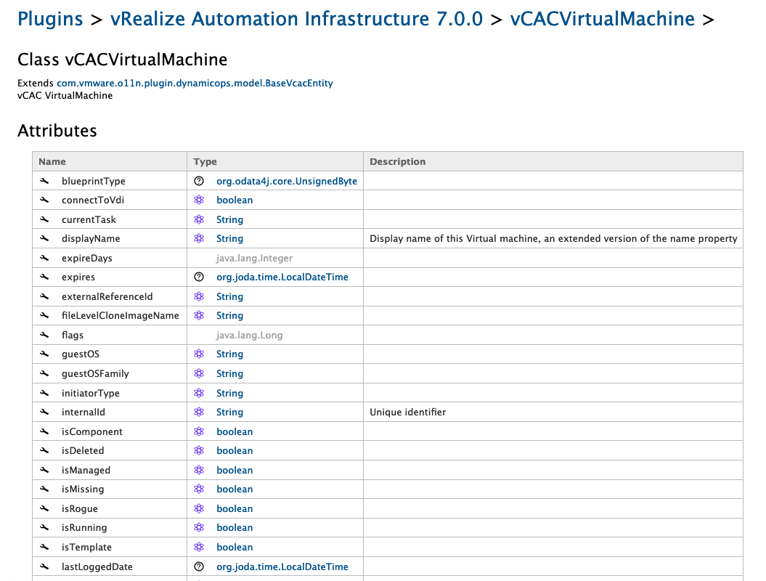Open the Plugins breadcrumb link

click(x=50, y=19)
